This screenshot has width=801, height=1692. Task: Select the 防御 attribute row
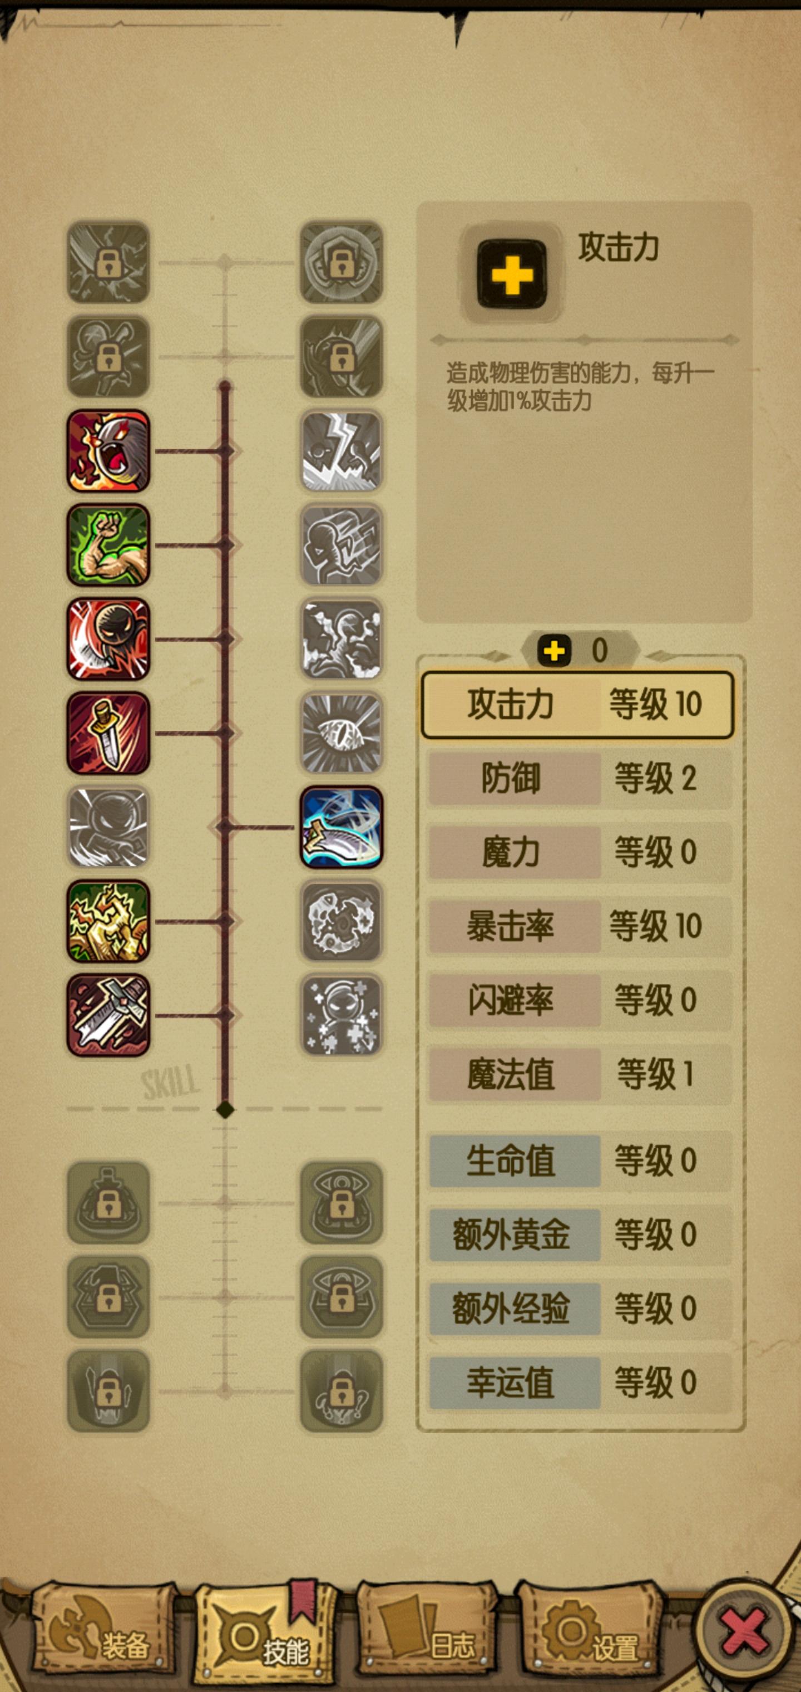pos(580,778)
